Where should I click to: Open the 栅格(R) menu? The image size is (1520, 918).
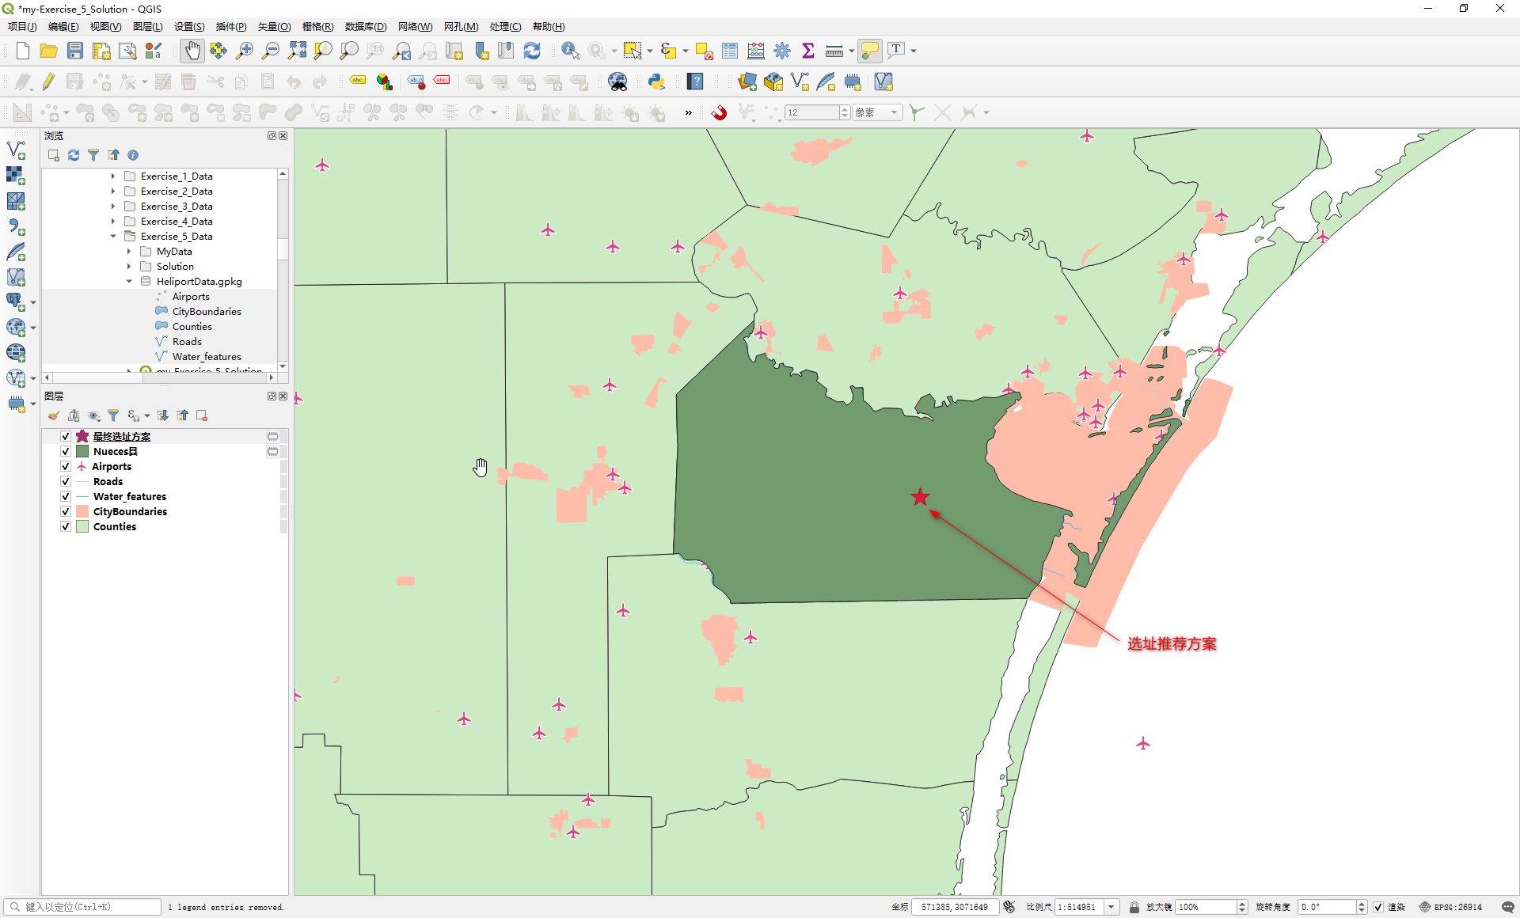point(317,26)
